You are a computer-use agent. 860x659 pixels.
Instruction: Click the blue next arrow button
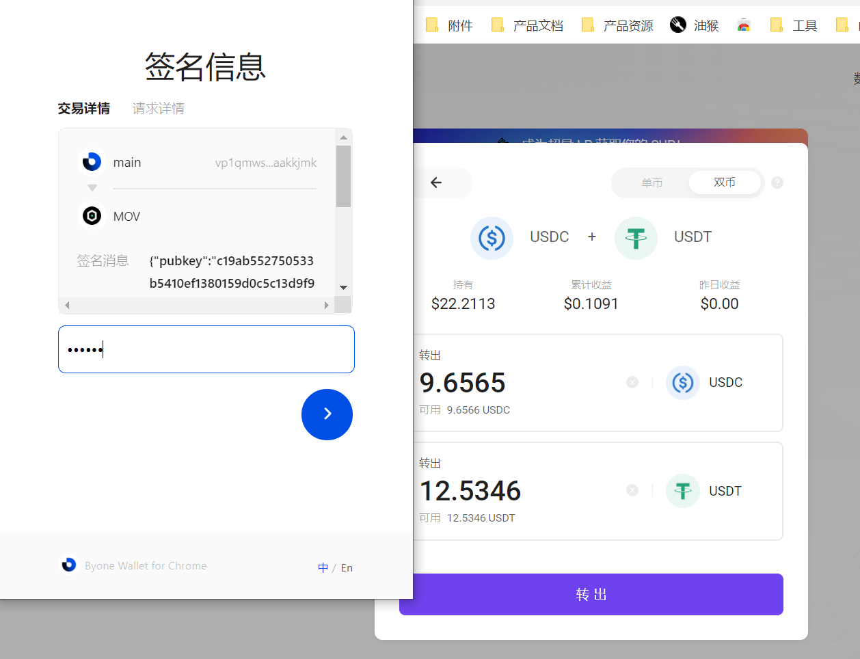327,414
